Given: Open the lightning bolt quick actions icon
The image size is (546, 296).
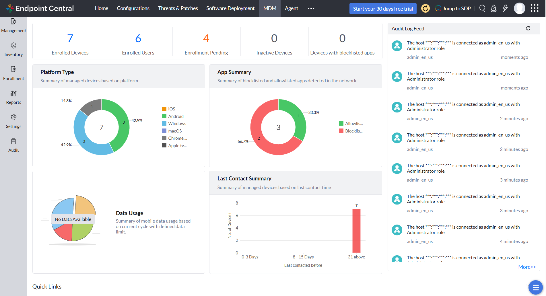Looking at the screenshot, I should click(x=505, y=8).
